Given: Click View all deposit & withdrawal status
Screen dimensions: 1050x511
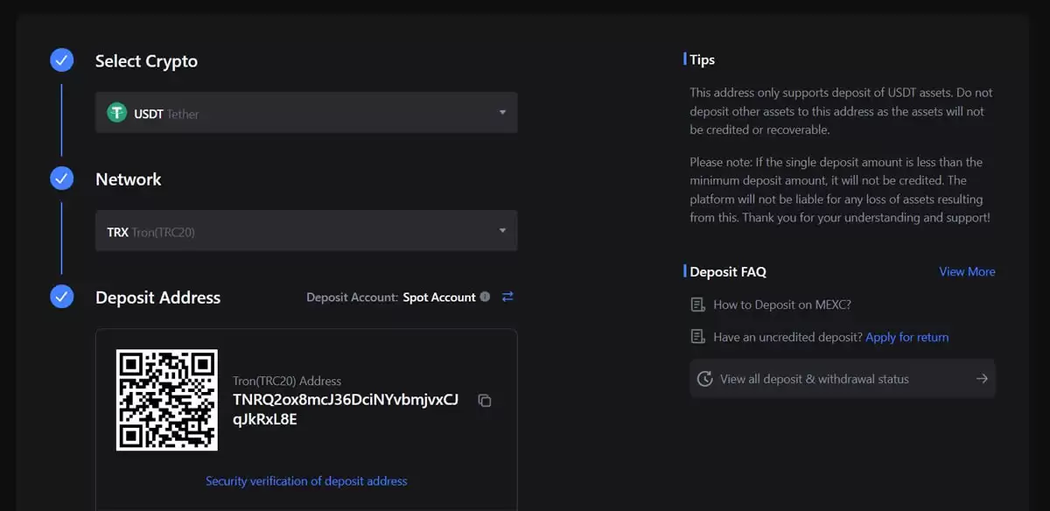Looking at the screenshot, I should 814,379.
